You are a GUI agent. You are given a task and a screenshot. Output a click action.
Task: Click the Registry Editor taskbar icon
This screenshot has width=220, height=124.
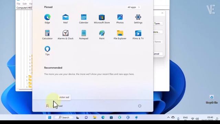[x=136, y=117]
